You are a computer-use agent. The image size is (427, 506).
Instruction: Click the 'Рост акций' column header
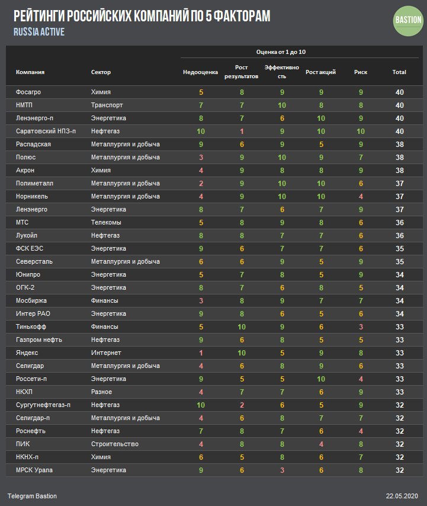(320, 72)
